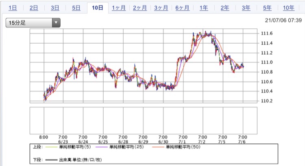Click the 7/1 date axis label
Viewport: 305px width, 166px height.
(182, 142)
